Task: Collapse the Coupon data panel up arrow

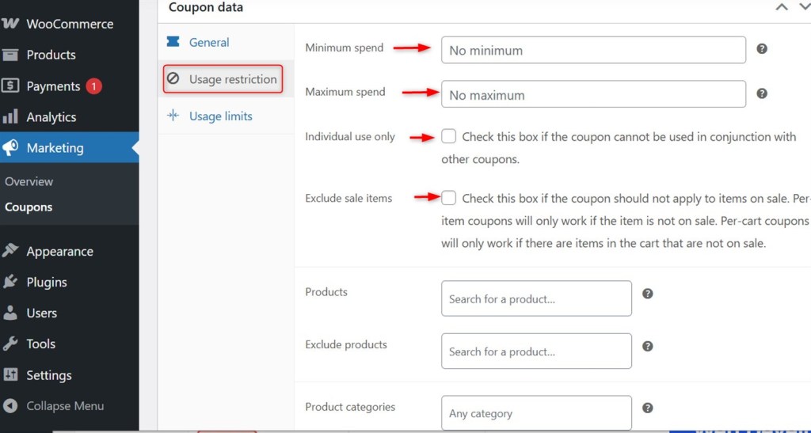Action: tap(782, 7)
